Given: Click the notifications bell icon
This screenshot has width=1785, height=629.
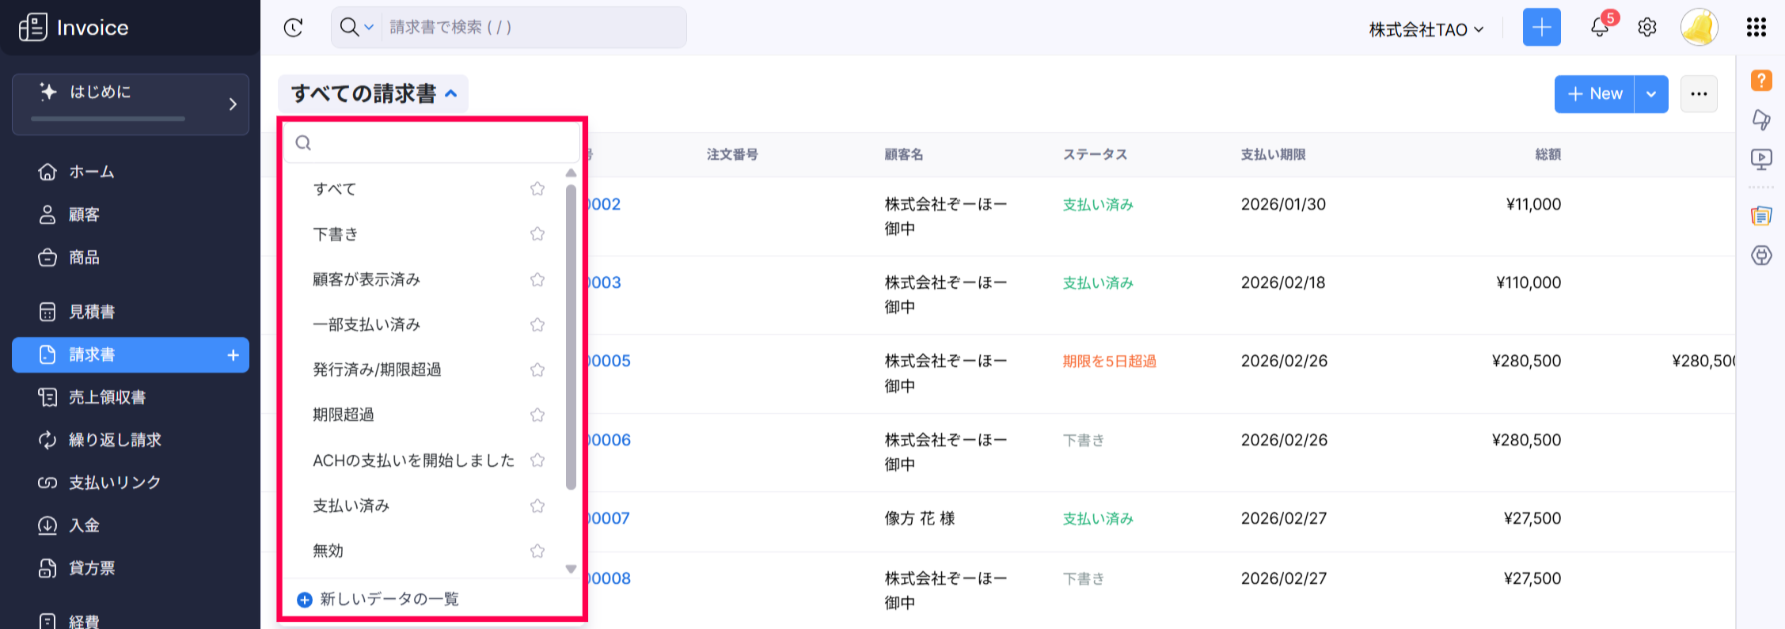Looking at the screenshot, I should 1600,28.
